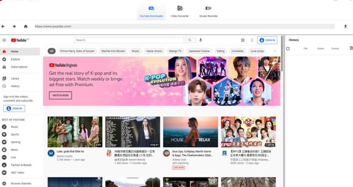Open Live under Best of YouTube
The height and width of the screenshot is (187, 353).
coord(20,157)
